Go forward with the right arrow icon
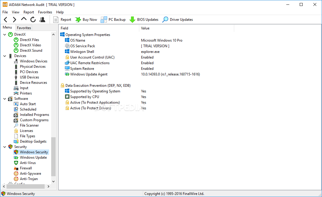 14,20
